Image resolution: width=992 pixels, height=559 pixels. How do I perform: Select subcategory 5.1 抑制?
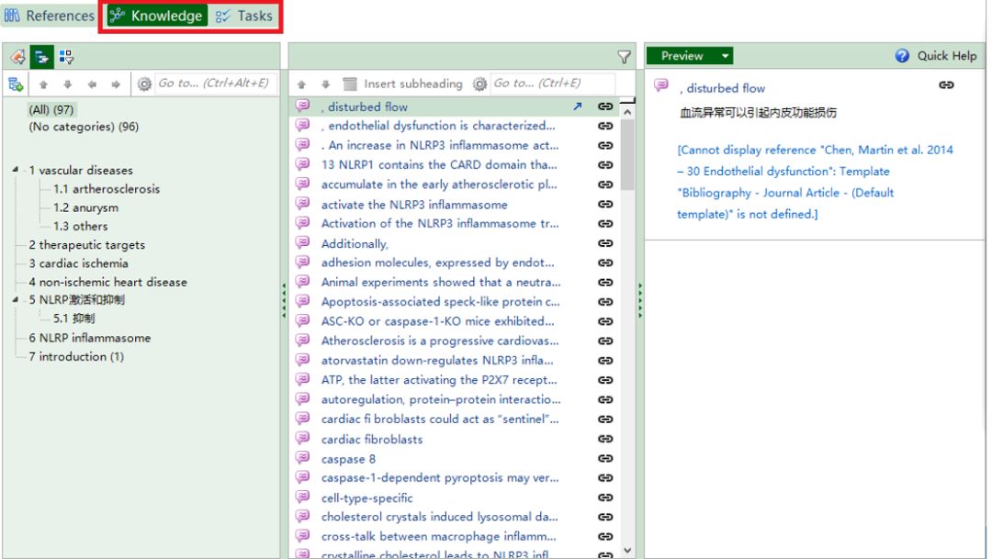[73, 319]
